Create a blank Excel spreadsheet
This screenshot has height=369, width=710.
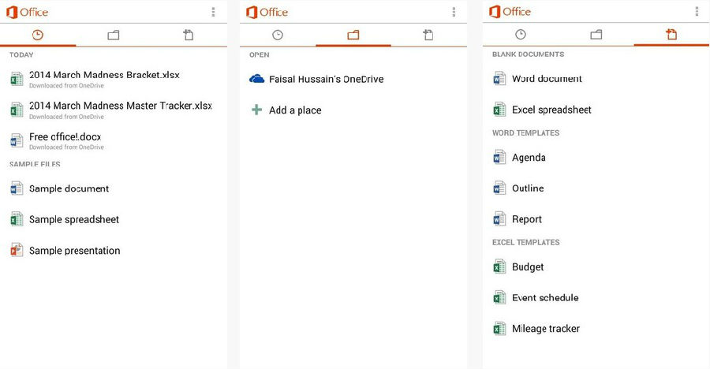click(x=551, y=110)
